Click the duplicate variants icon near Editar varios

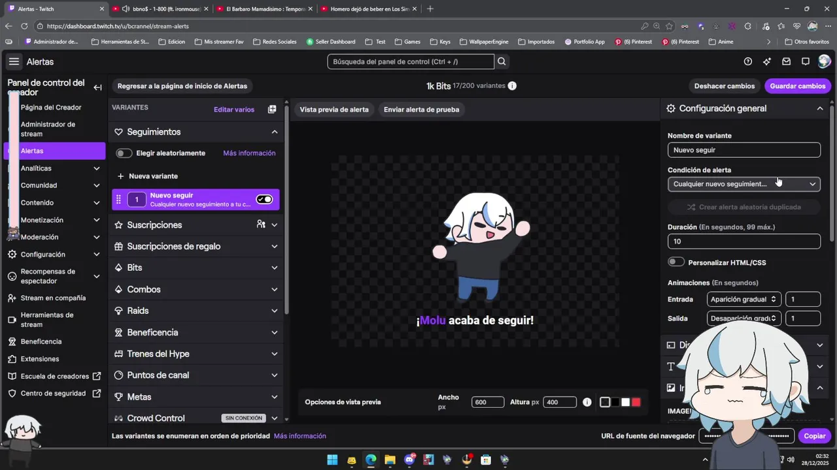(272, 110)
